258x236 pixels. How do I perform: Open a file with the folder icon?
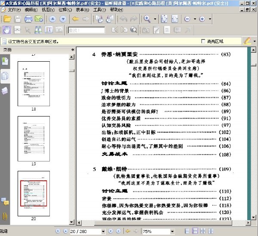(x=7, y=19)
